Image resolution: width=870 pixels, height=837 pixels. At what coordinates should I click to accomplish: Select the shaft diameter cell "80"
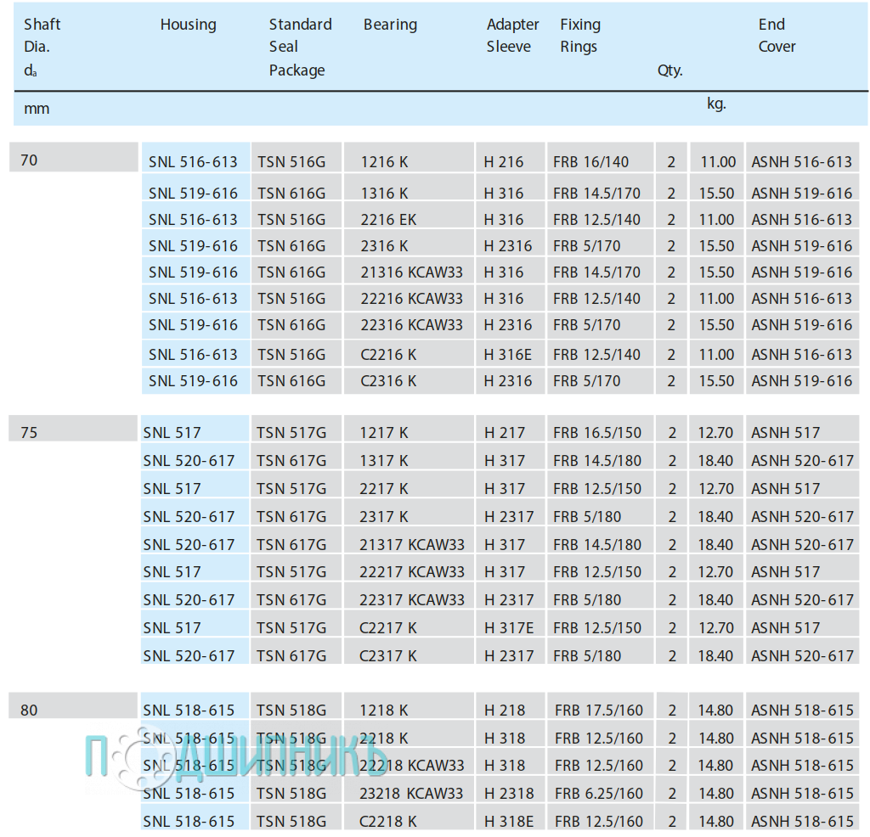tap(73, 705)
